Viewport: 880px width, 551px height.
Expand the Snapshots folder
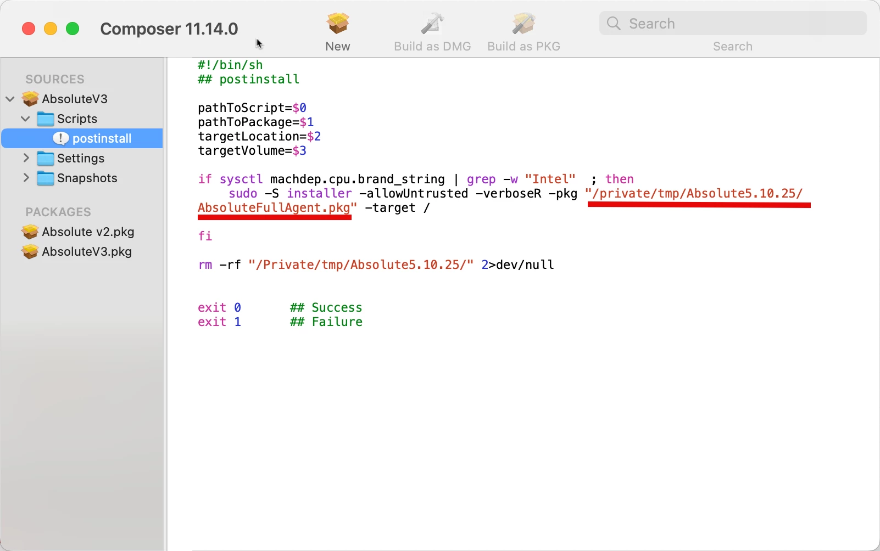26,178
